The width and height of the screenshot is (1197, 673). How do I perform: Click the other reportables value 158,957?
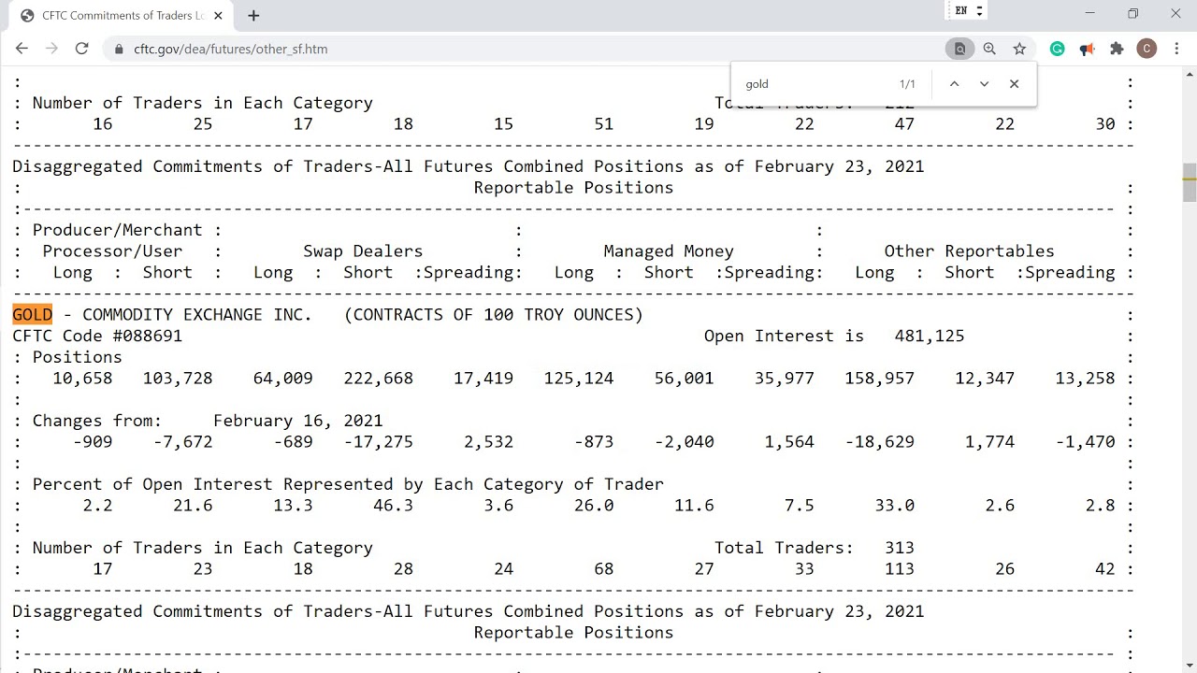pyautogui.click(x=880, y=378)
